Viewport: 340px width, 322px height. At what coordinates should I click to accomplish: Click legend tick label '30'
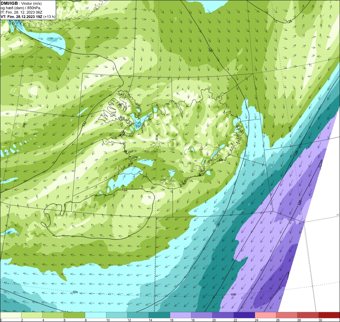point(320,320)
